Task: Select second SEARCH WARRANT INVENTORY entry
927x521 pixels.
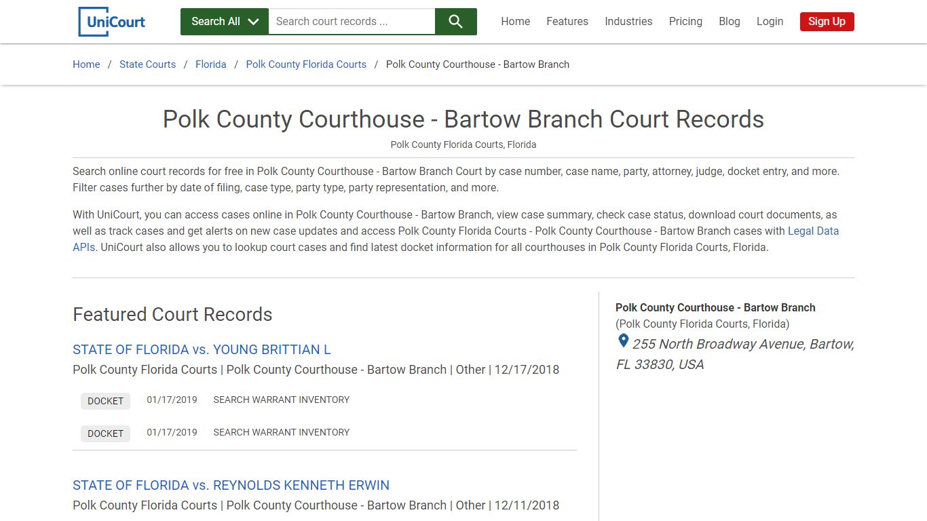Action: [x=282, y=433]
